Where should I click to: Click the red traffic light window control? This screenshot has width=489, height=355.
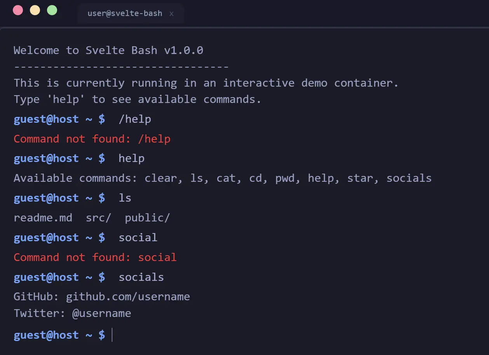pyautogui.click(x=18, y=10)
